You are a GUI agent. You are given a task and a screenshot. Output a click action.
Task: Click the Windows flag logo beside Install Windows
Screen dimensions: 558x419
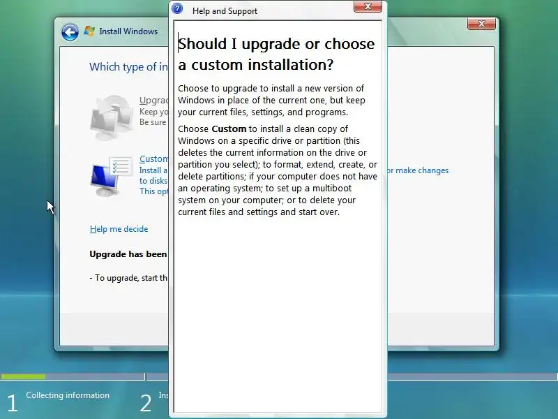89,31
